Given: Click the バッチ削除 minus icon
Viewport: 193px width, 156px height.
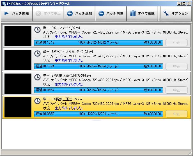Looking at the screenshot, I should coord(101,13).
